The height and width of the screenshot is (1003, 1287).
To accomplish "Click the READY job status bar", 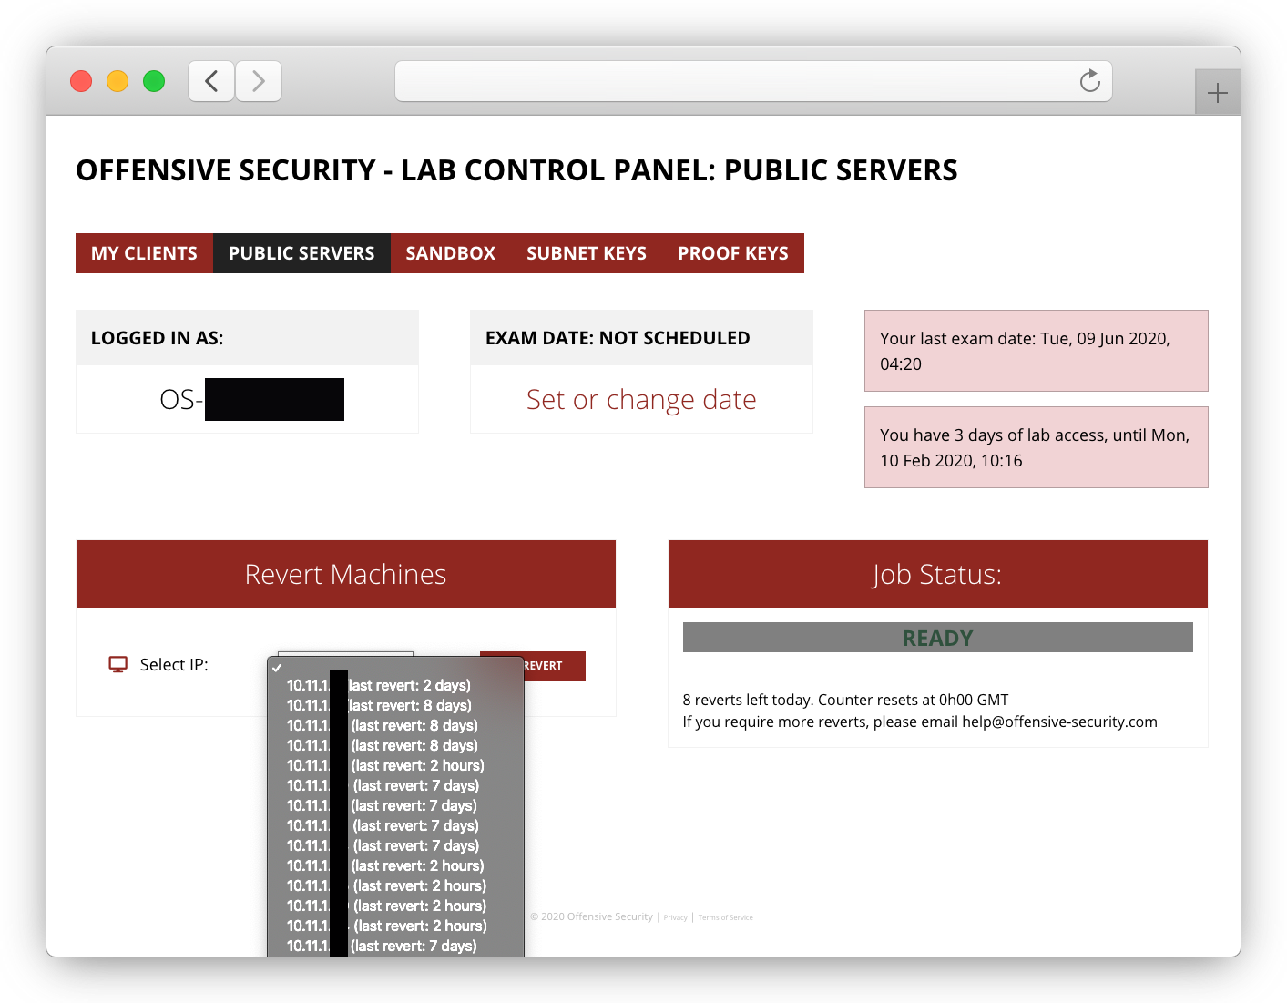I will point(938,638).
